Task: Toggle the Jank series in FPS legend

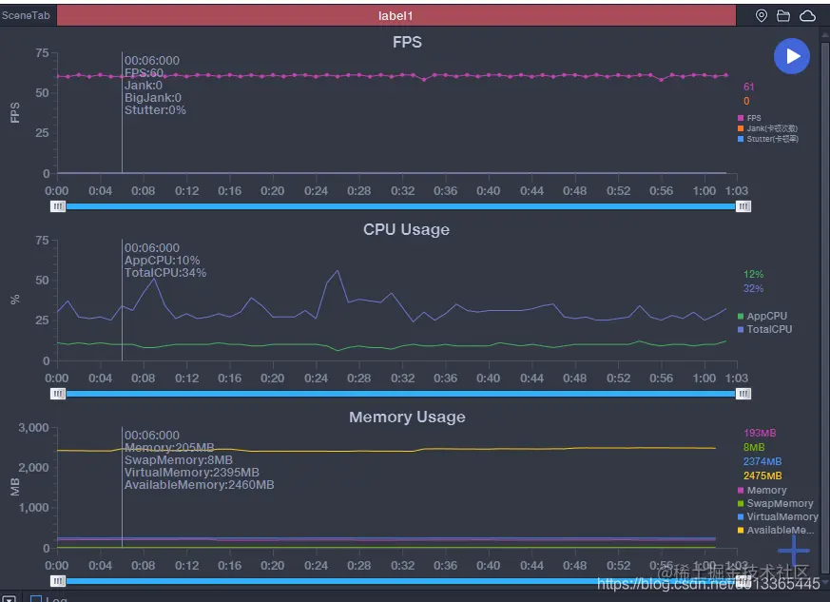Action: [767, 128]
